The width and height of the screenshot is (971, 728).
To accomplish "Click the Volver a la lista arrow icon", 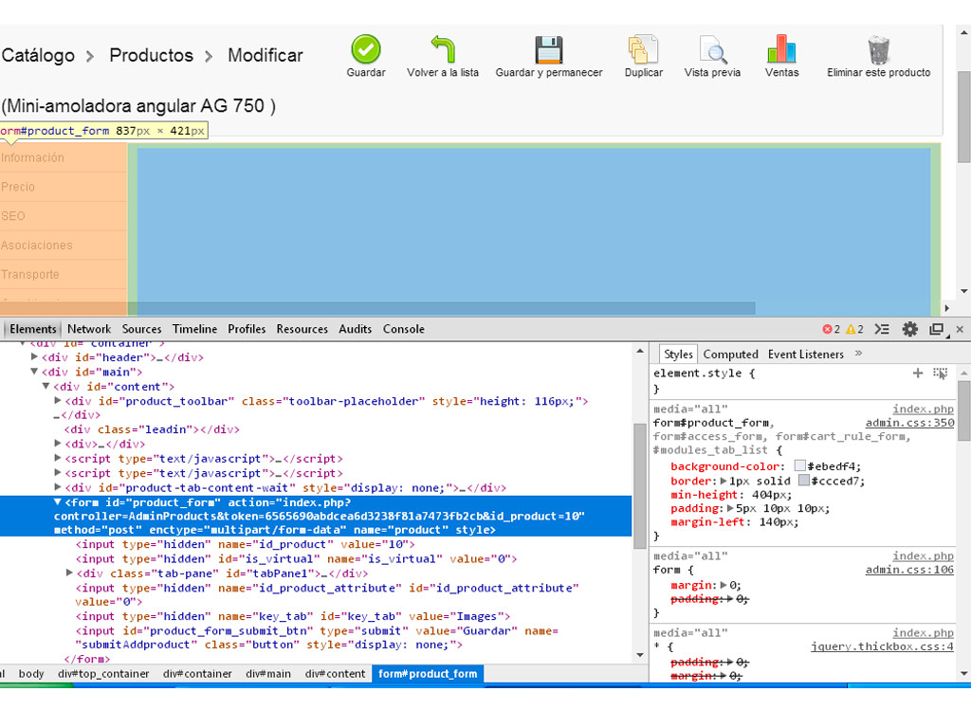I will pyautogui.click(x=443, y=49).
